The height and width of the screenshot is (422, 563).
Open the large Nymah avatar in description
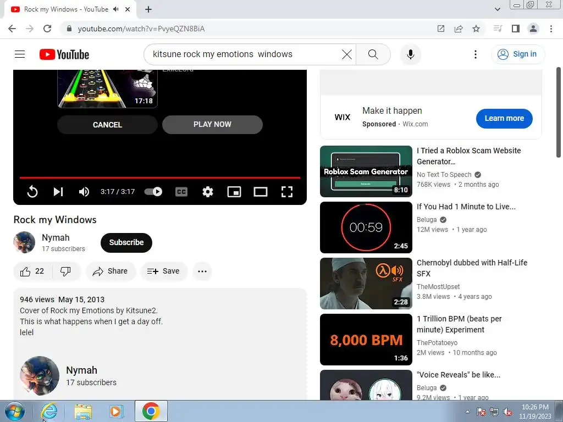tap(40, 376)
